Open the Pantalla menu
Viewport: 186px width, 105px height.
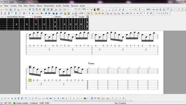66,6
